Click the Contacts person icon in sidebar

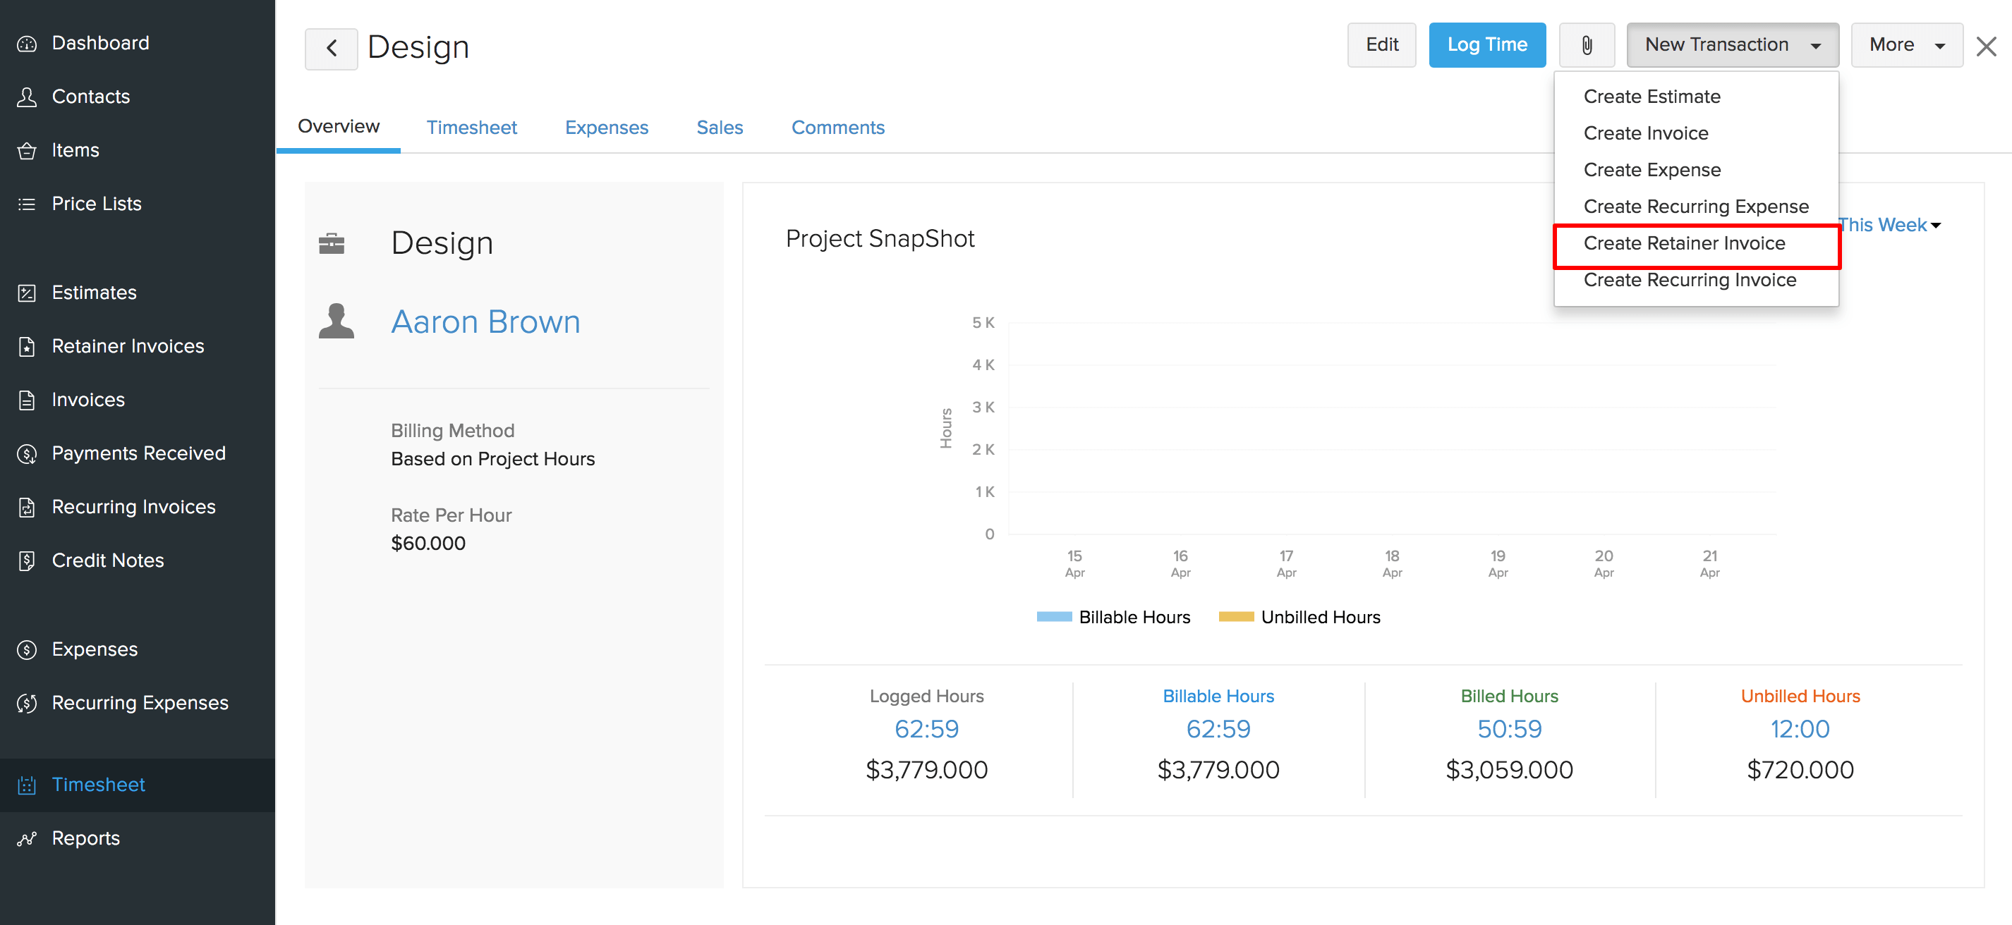pyautogui.click(x=27, y=97)
